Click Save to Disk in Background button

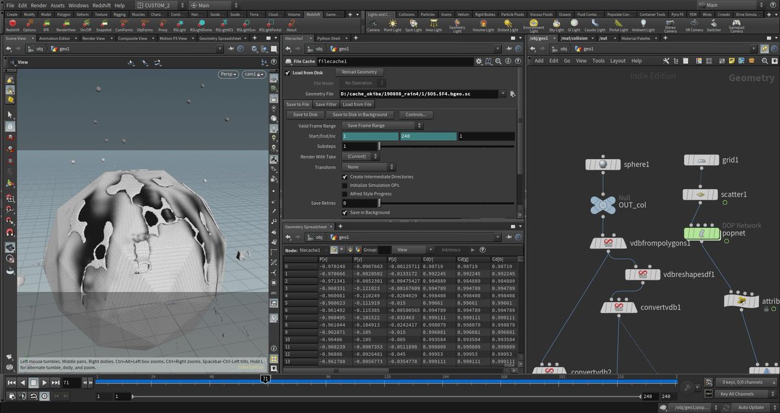359,115
